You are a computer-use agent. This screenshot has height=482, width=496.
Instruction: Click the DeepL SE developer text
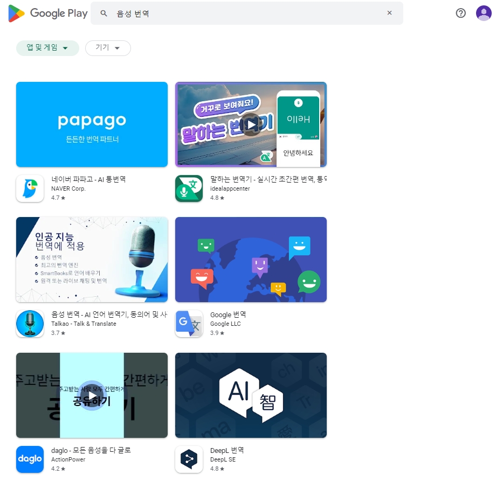tap(223, 459)
